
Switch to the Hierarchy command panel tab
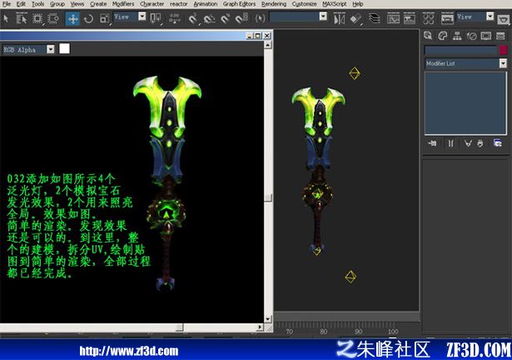[x=457, y=36]
